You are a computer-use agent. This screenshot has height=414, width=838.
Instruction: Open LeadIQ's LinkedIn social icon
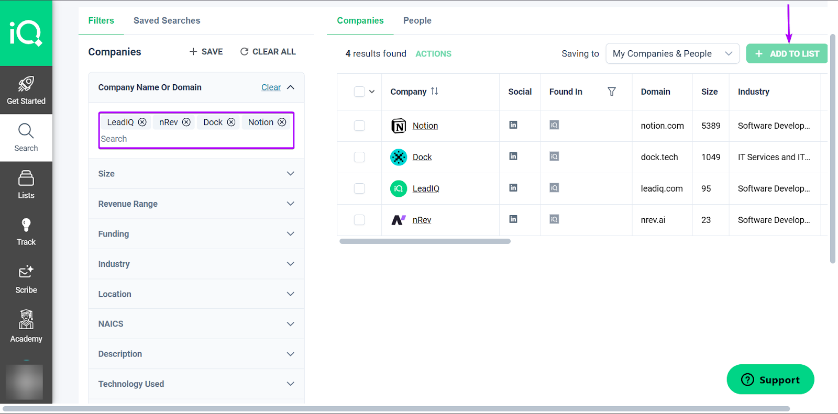point(513,187)
